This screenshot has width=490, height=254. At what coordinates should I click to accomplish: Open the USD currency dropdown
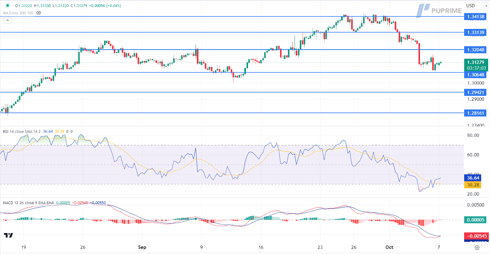477,6
